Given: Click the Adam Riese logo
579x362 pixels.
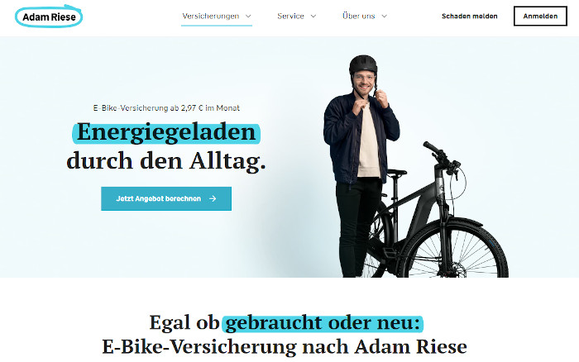Looking at the screenshot, I should point(49,17).
